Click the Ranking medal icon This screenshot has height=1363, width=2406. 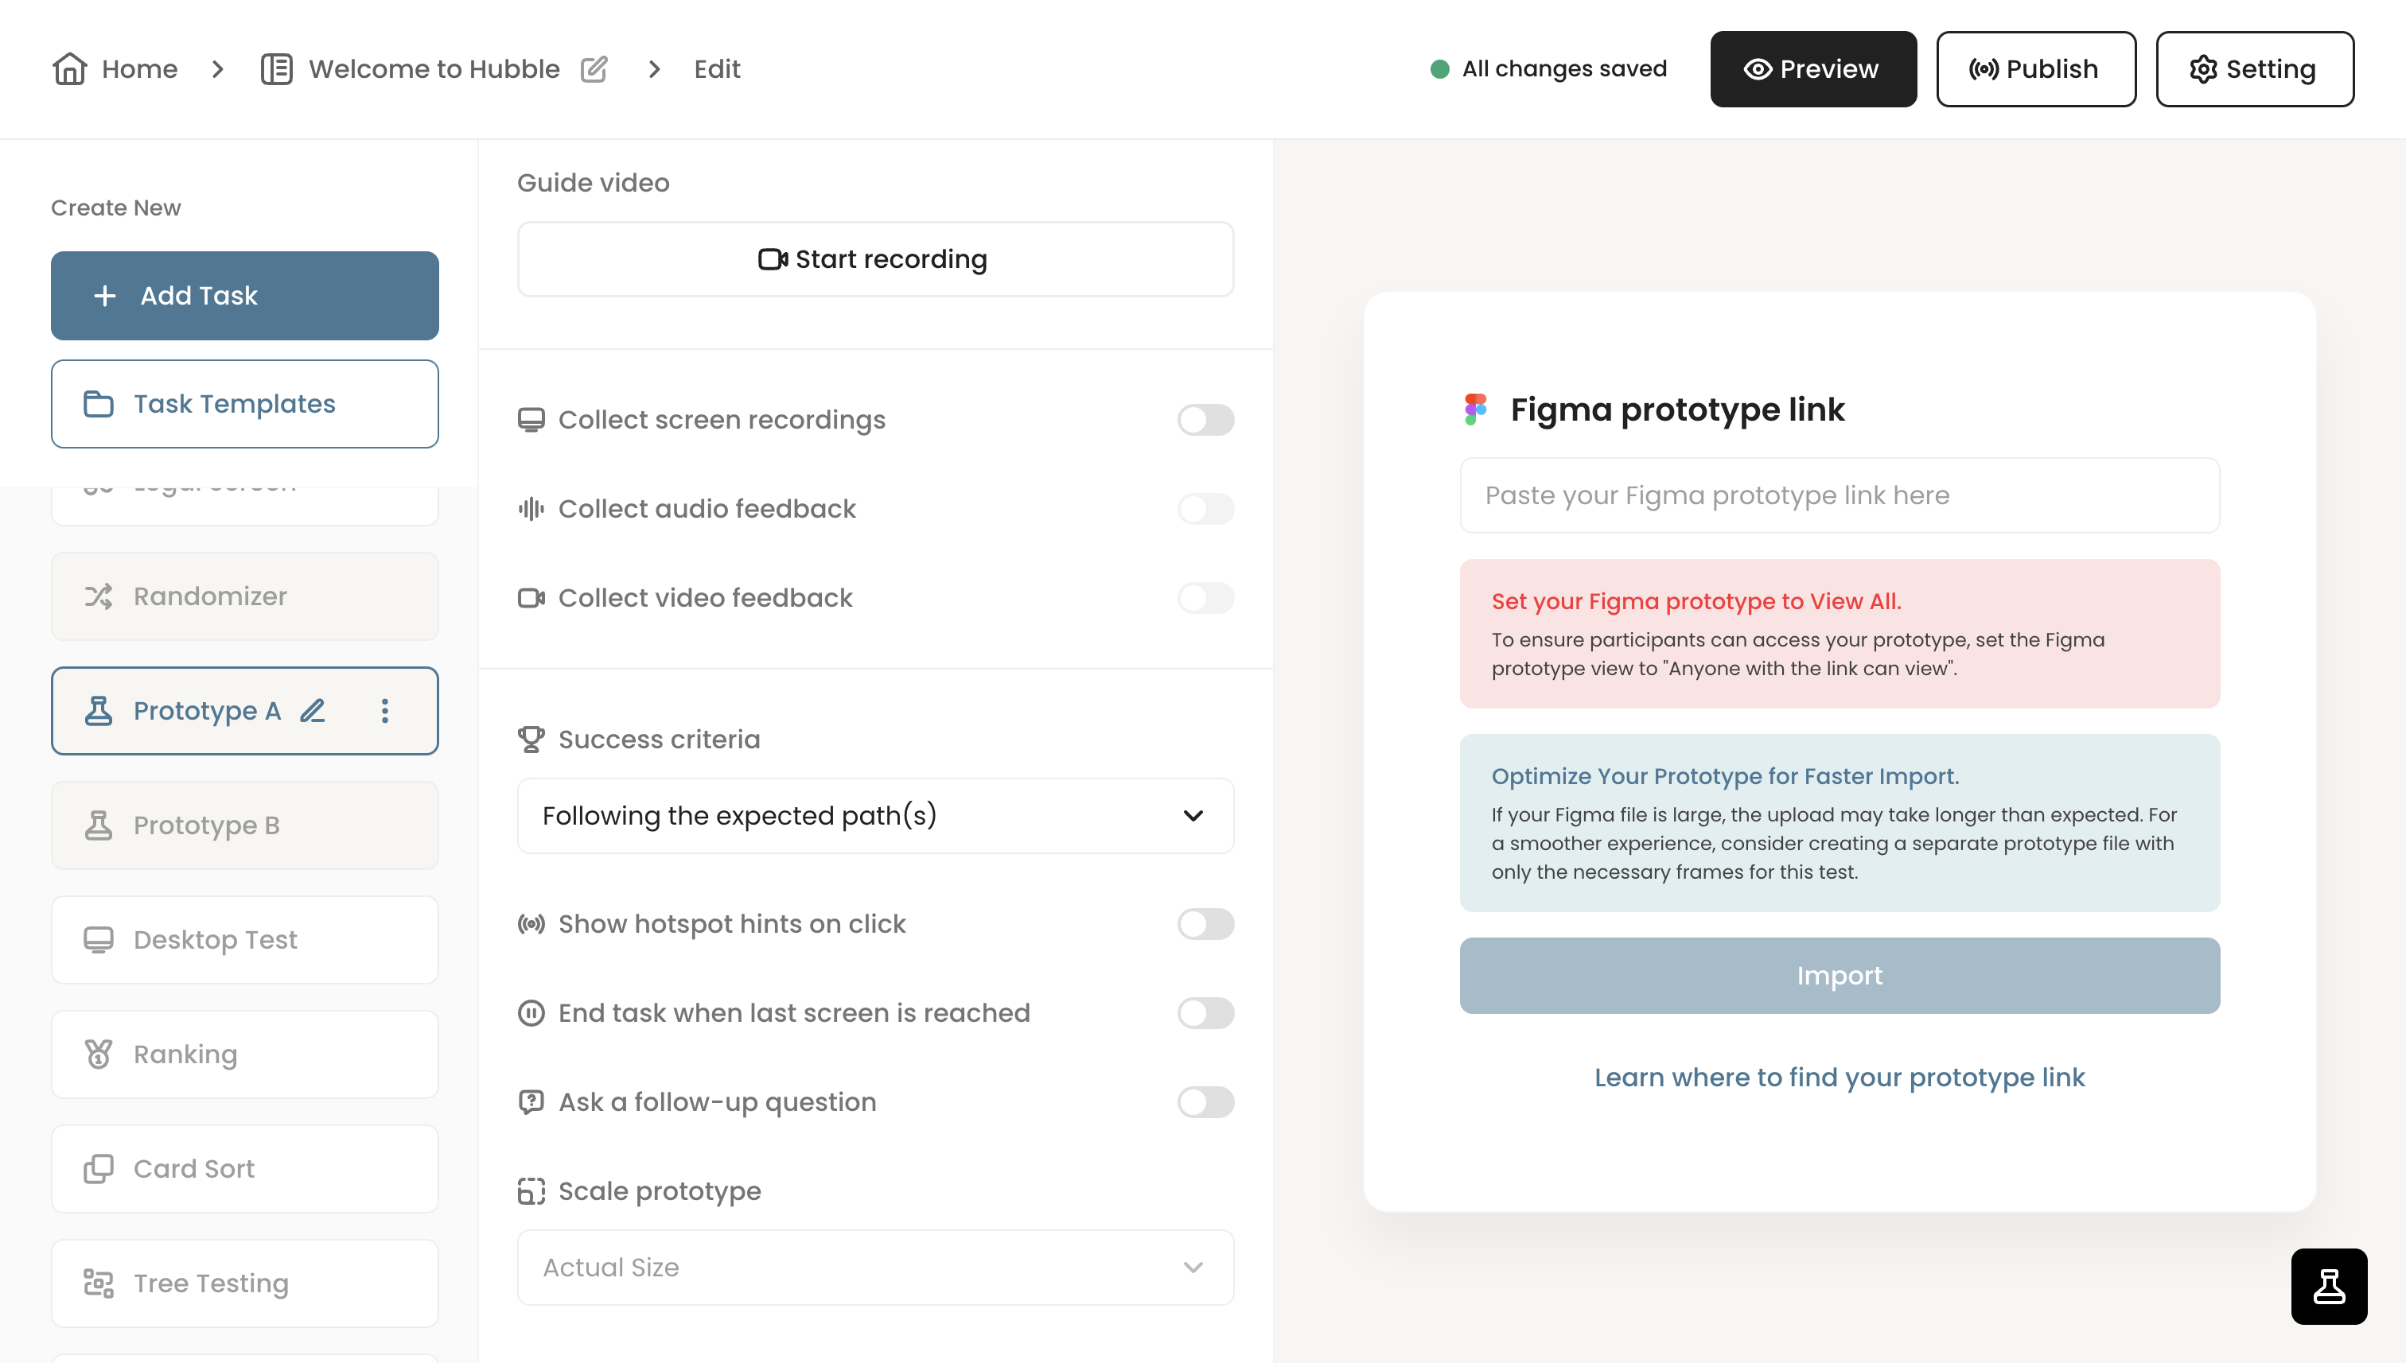click(x=99, y=1054)
